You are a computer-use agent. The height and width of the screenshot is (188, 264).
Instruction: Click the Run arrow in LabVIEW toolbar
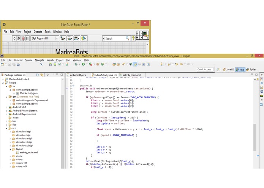(x=14, y=38)
